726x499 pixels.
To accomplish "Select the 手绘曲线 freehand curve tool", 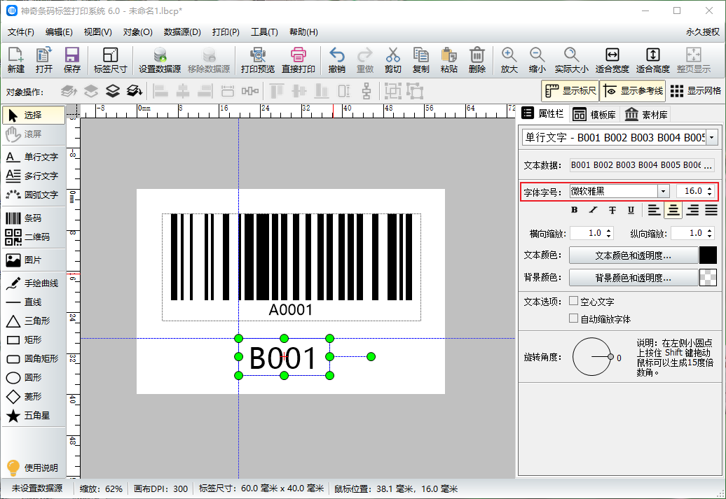I will 33,283.
